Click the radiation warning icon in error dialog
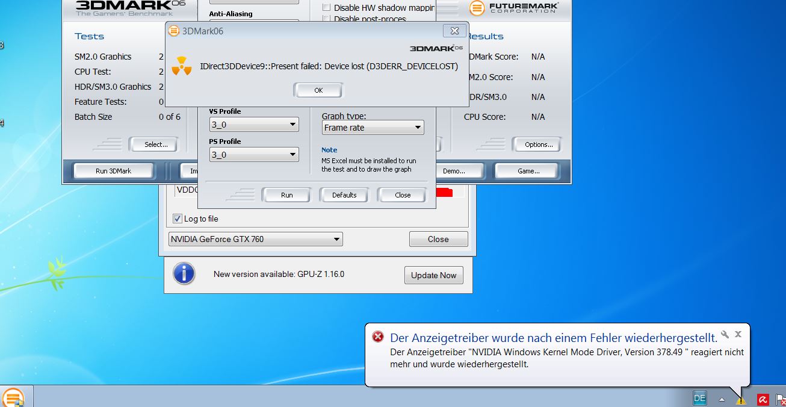 [x=181, y=66]
